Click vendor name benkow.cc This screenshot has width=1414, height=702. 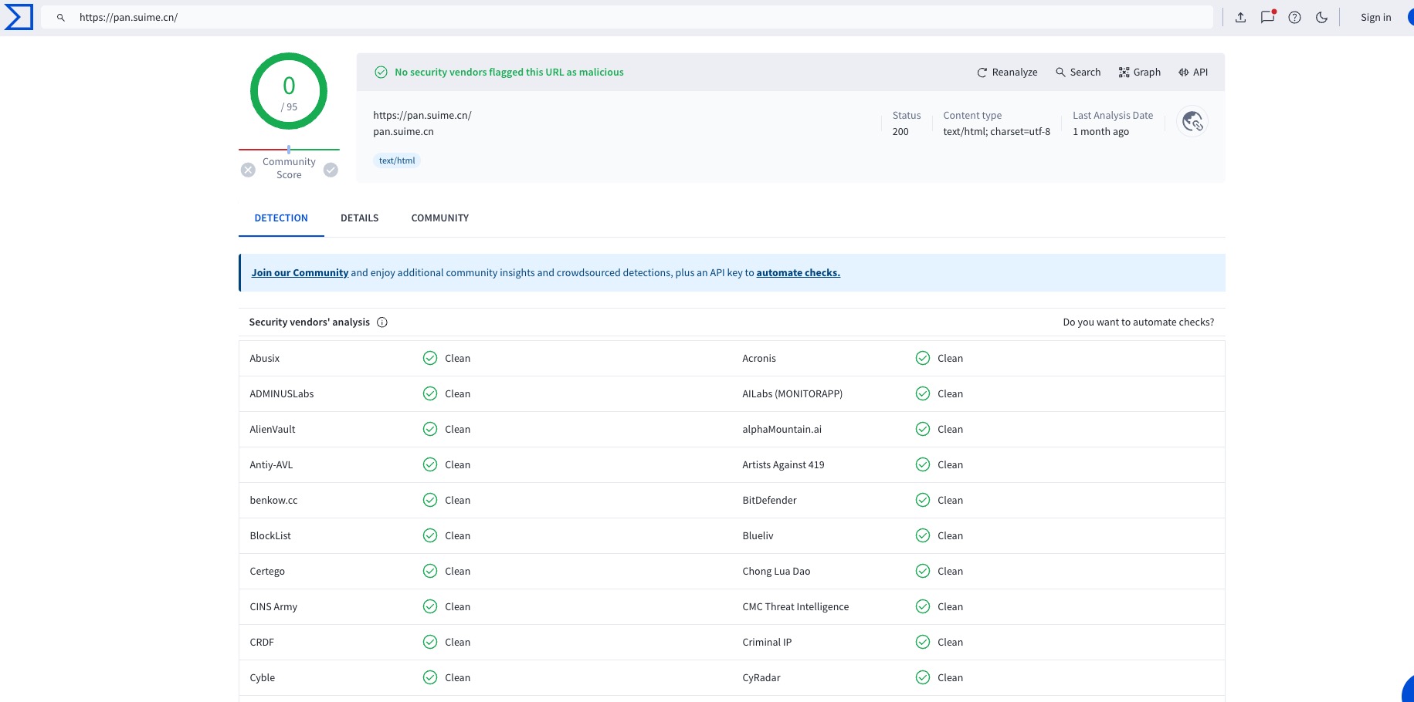[x=273, y=500]
